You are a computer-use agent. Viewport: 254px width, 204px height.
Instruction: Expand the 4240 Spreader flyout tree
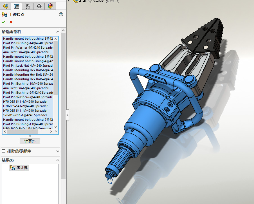click(x=69, y=1)
